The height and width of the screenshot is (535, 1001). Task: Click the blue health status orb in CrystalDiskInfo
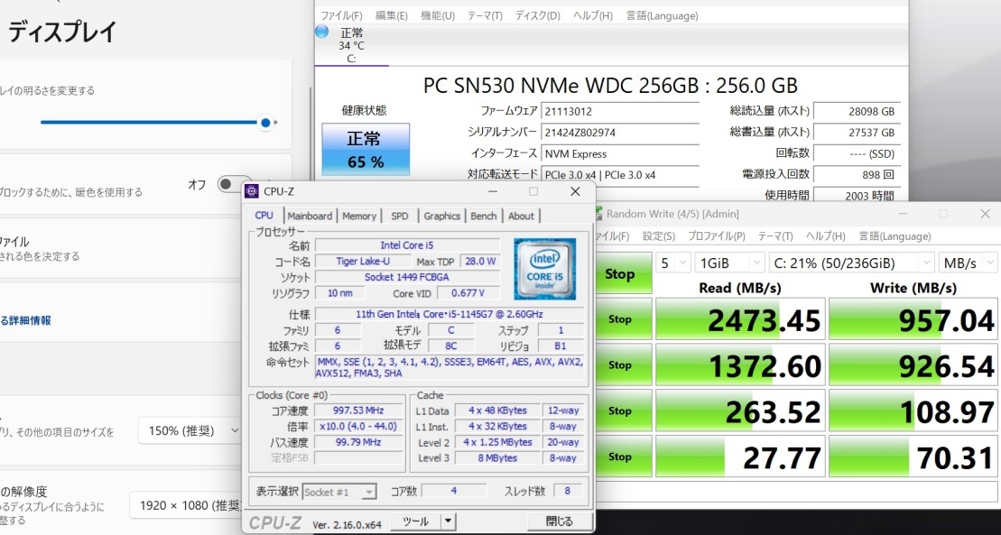point(321,32)
